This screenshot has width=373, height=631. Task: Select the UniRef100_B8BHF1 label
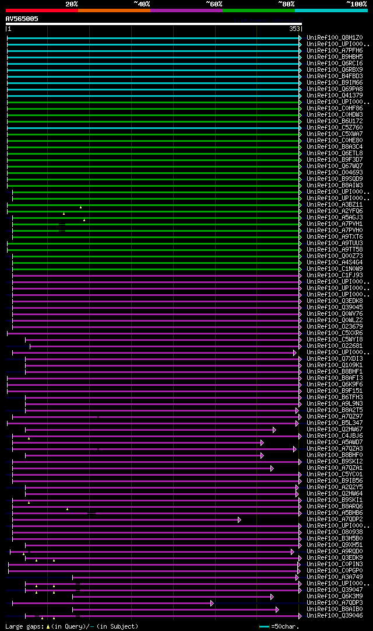coord(335,372)
